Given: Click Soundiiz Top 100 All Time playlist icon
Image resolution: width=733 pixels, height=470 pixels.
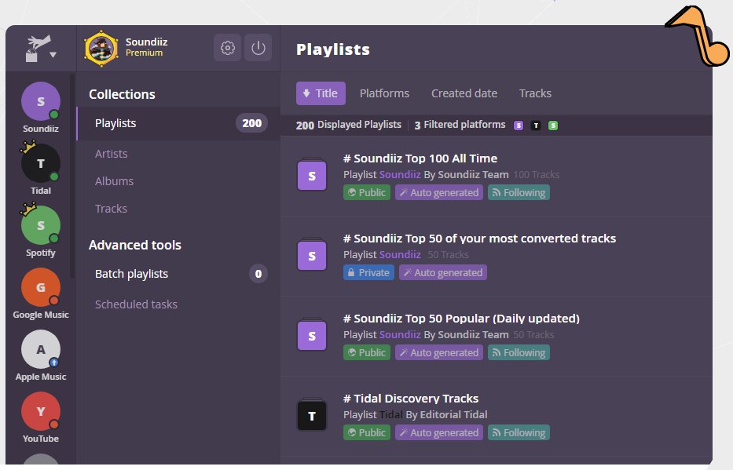Looking at the screenshot, I should coord(312,175).
